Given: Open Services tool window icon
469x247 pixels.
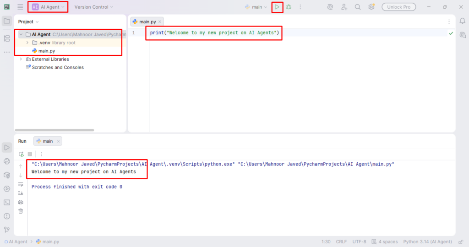Looking at the screenshot, I should click(6, 189).
